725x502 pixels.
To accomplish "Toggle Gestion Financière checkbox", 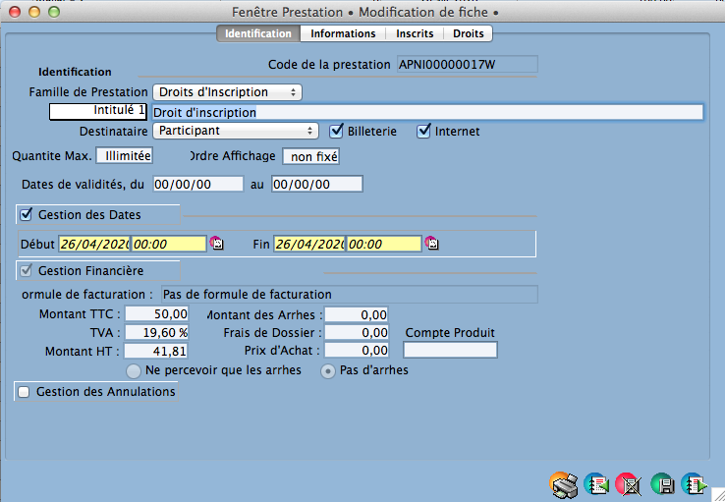I will pyautogui.click(x=26, y=270).
